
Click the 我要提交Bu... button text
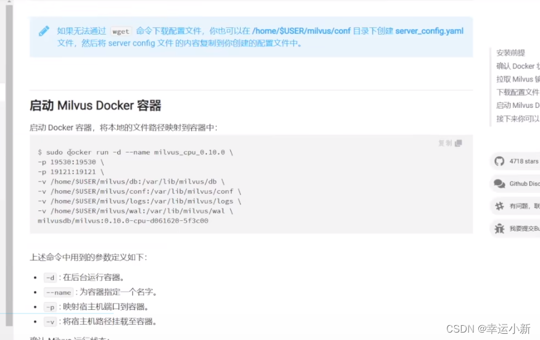click(525, 228)
